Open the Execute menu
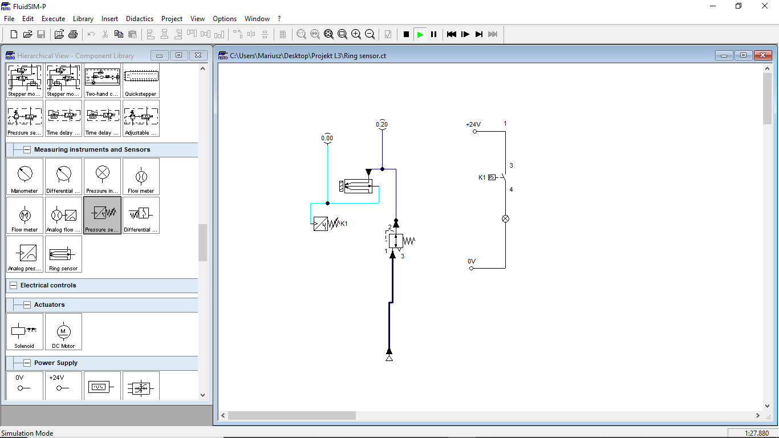Screen dimensions: 779x438 tap(53, 19)
